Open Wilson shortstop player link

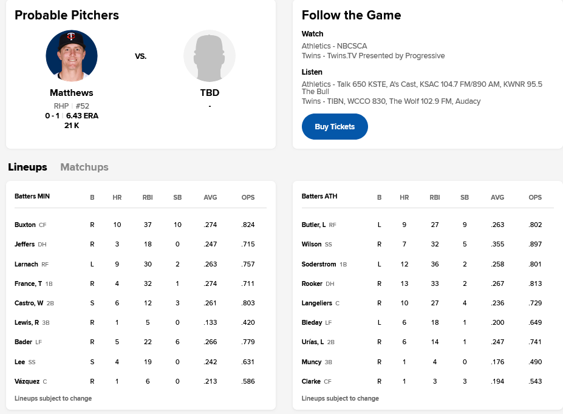tap(311, 244)
